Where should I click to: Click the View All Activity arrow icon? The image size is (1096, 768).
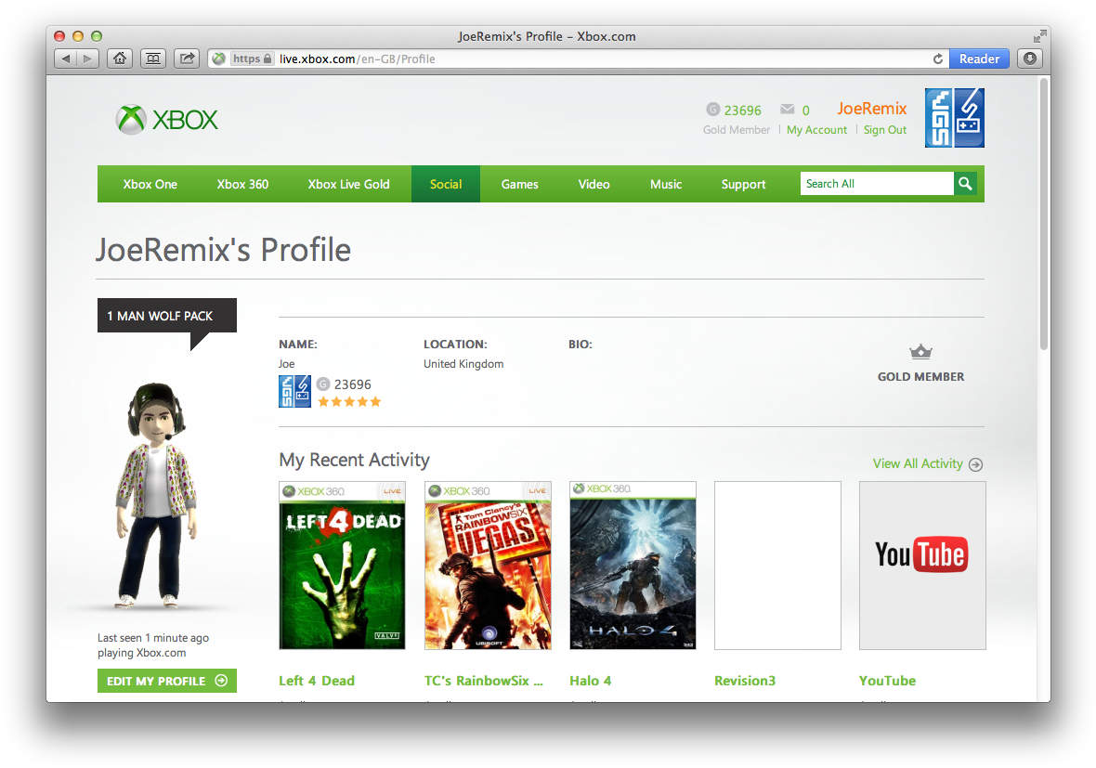[x=976, y=464]
